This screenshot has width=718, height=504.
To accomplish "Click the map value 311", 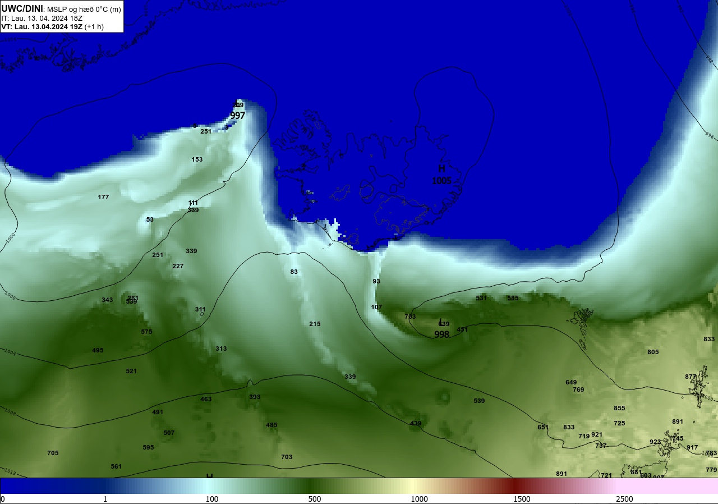I will [200, 309].
